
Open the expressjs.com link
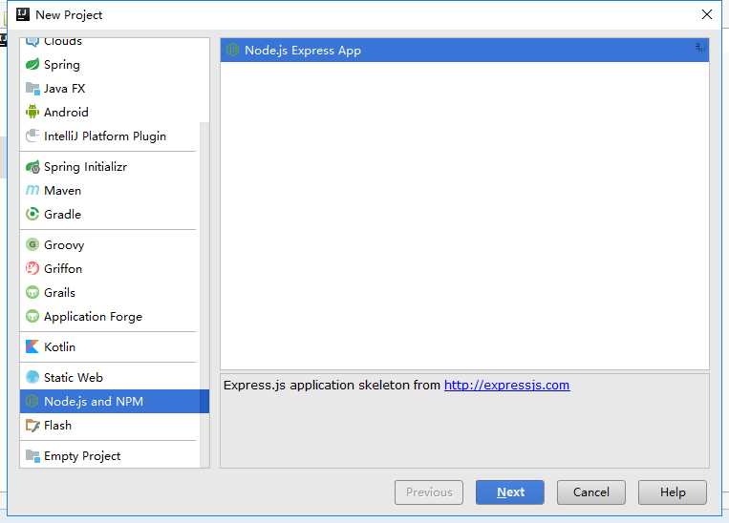click(506, 385)
